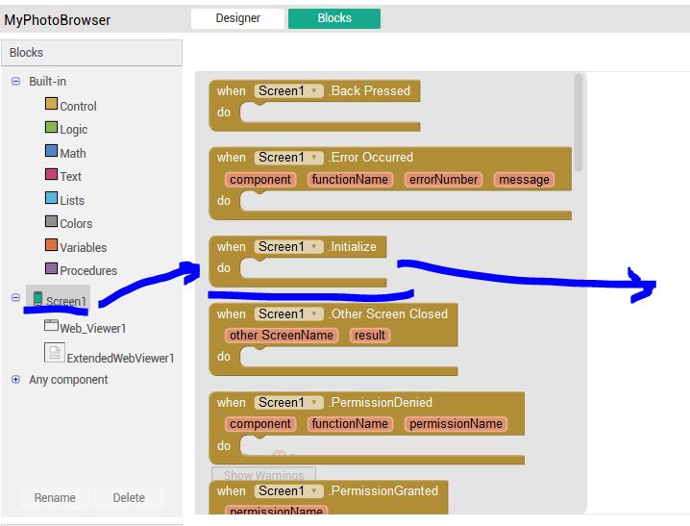Collapse the Screen1 tree node
Image resolution: width=690 pixels, height=526 pixels.
point(15,297)
